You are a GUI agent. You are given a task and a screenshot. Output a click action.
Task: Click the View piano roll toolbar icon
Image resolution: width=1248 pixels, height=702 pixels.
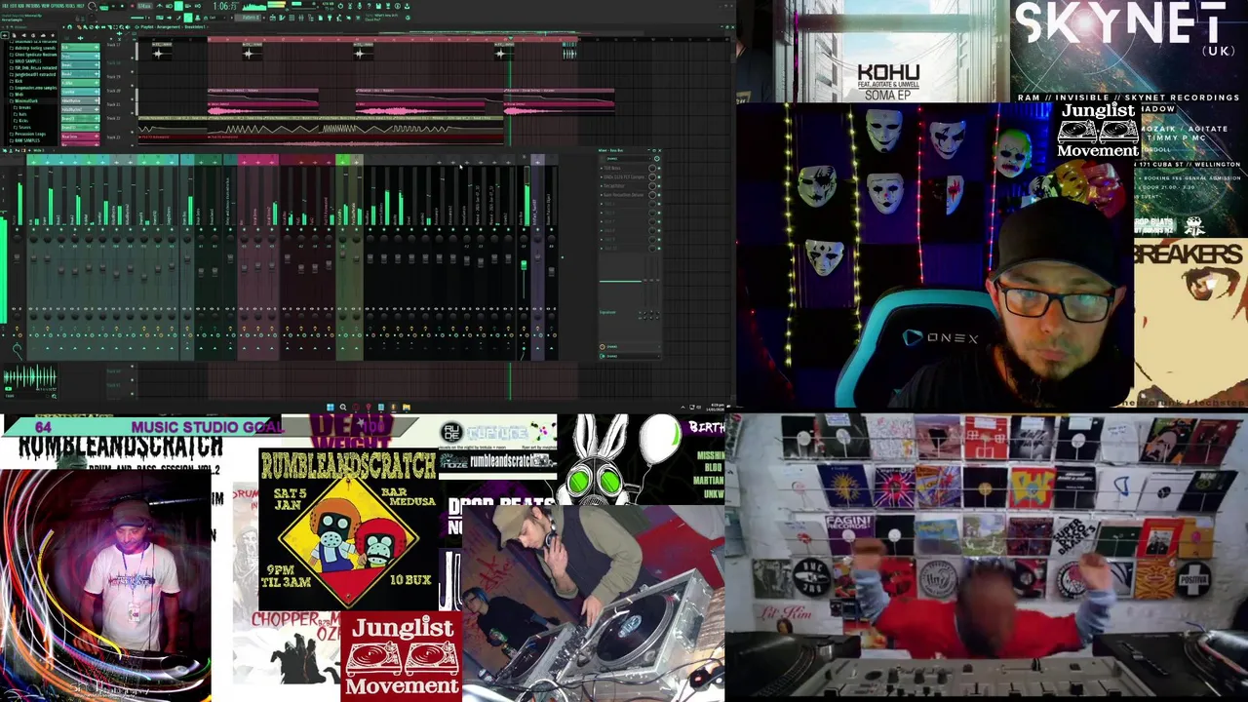281,18
